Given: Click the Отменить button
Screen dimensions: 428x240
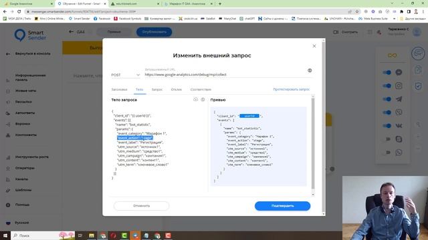Looking at the screenshot, I should coord(141,206).
